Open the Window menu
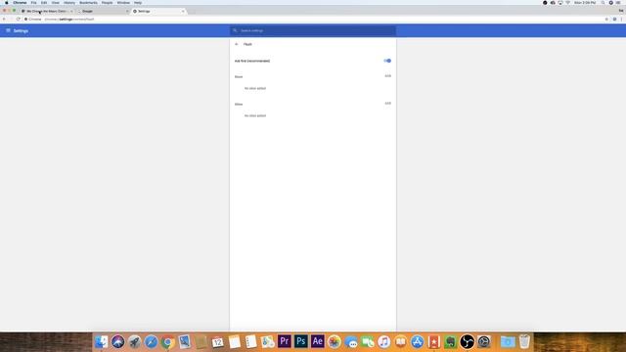Screen dimensions: 626x352 tap(123, 3)
